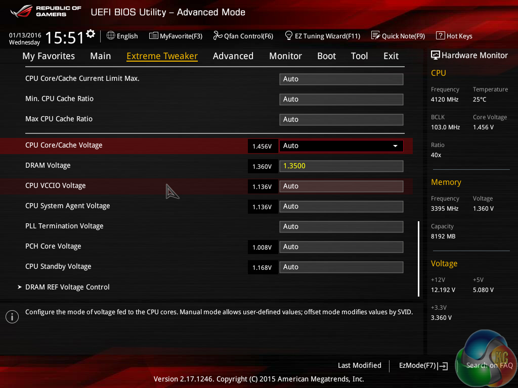
Task: Click the Min. CPU Cache Ratio Auto field
Action: pos(341,100)
